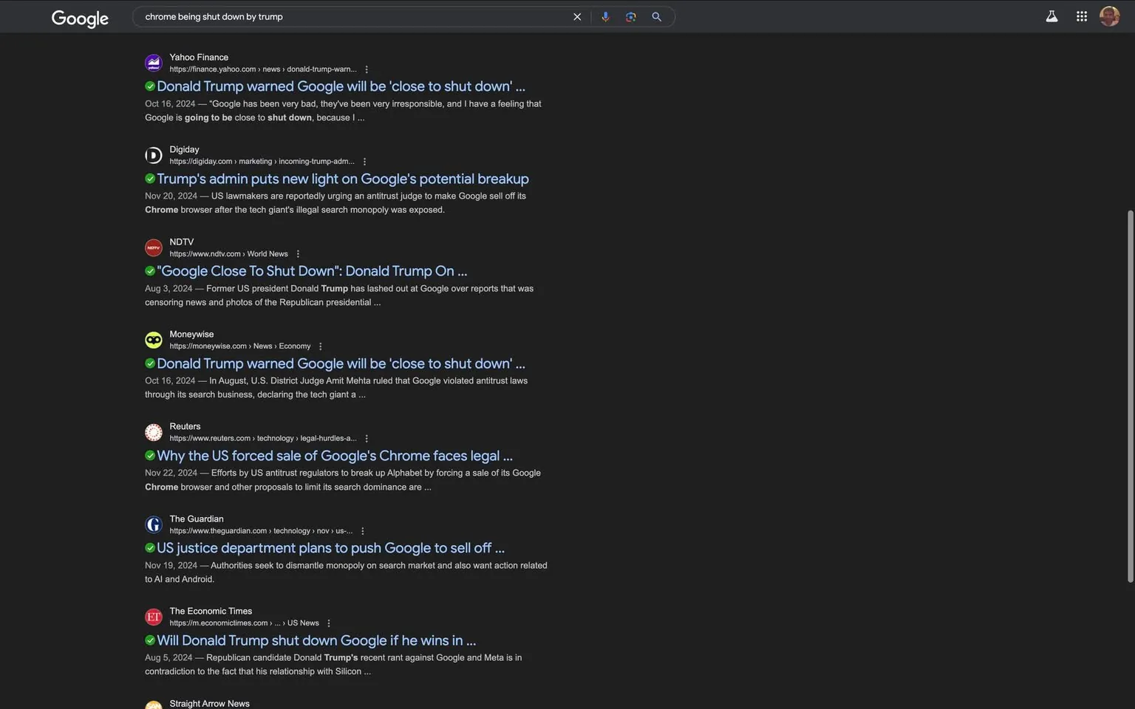Click The Guardian site favicon
This screenshot has height=709, width=1135.
(x=153, y=524)
